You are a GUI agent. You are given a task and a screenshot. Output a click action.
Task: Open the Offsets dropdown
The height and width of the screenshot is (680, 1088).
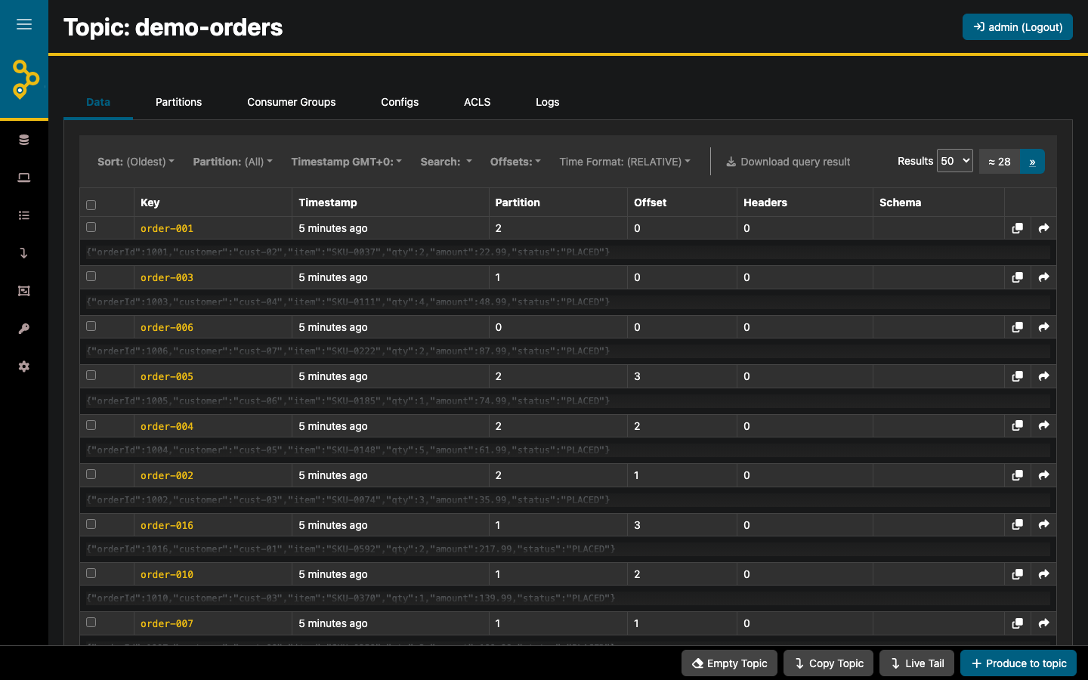pyautogui.click(x=515, y=162)
